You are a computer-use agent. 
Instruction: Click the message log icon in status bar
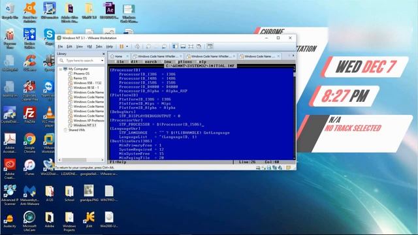point(288,168)
